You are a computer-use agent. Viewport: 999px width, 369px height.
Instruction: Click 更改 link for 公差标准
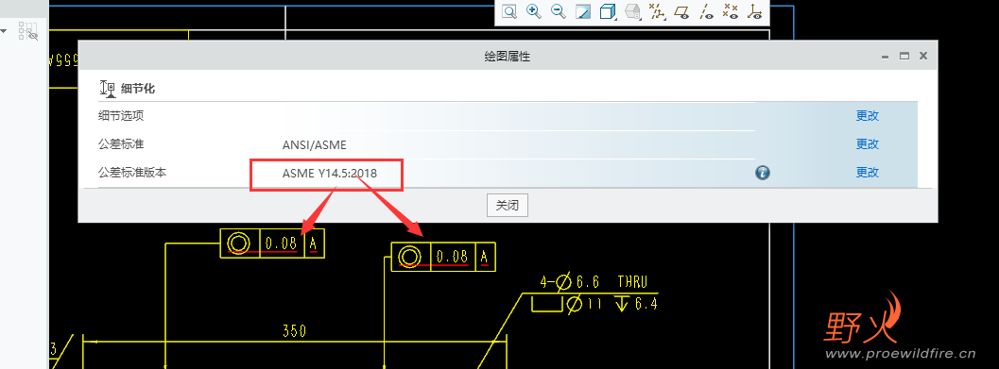tap(867, 144)
